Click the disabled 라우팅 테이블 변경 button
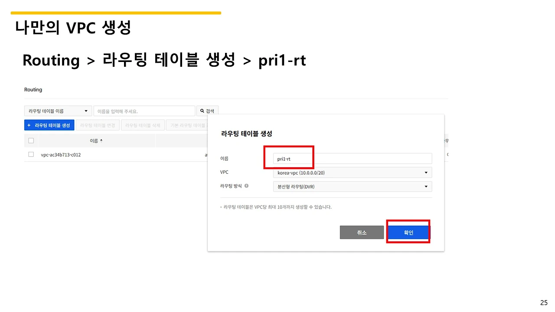This screenshot has width=555, height=312. (x=98, y=125)
